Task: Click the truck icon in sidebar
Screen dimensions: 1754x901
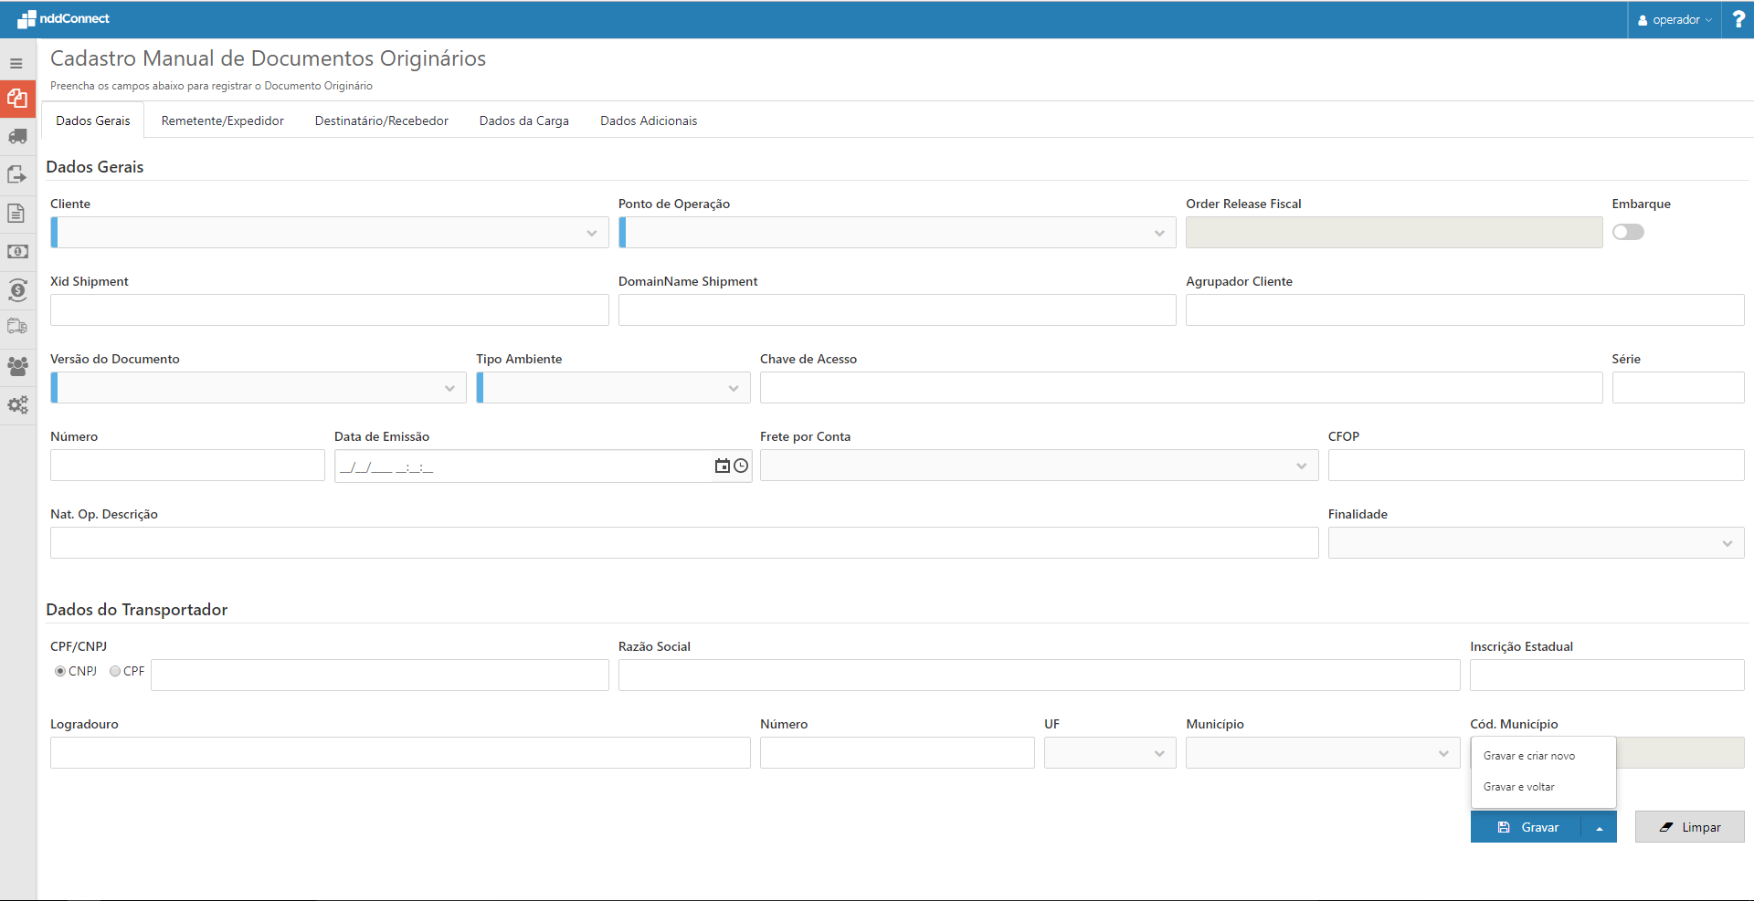Action: coord(17,137)
